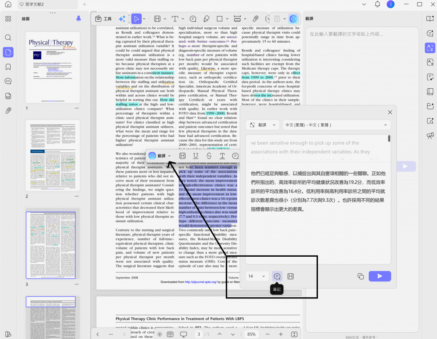Image resolution: width=437 pixels, height=339 pixels.
Task: Start slideshow presentation mode
Action: pyautogui.click(x=184, y=334)
